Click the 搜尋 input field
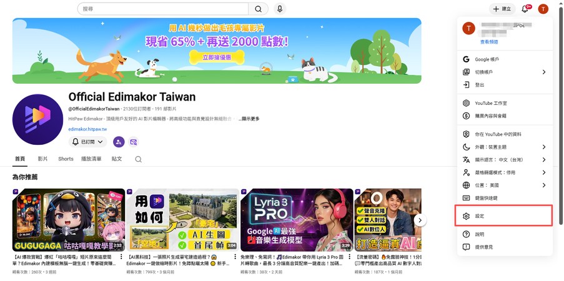Screen dimensions: 564x281 pos(162,9)
